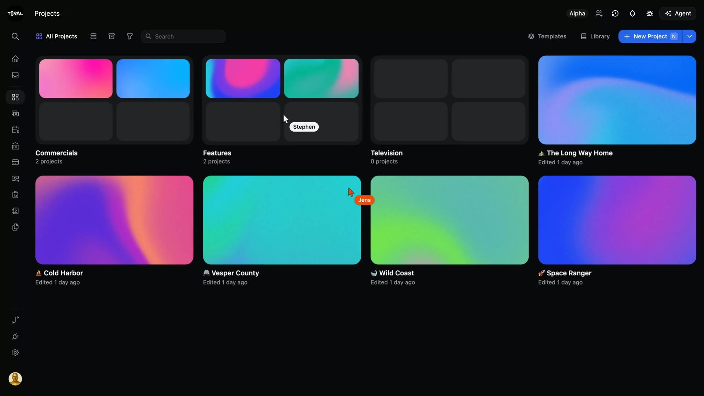Open the Wild Coast project thumbnail

click(x=450, y=220)
